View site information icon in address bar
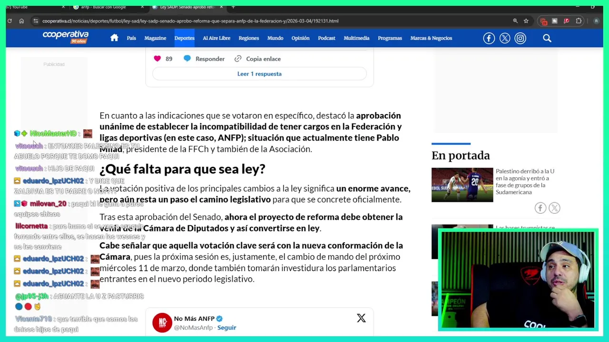This screenshot has width=609, height=342. point(36,21)
